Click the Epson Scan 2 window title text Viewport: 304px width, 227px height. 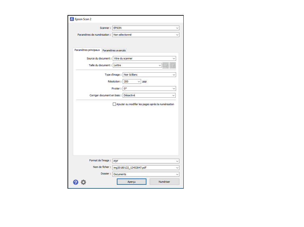click(83, 19)
